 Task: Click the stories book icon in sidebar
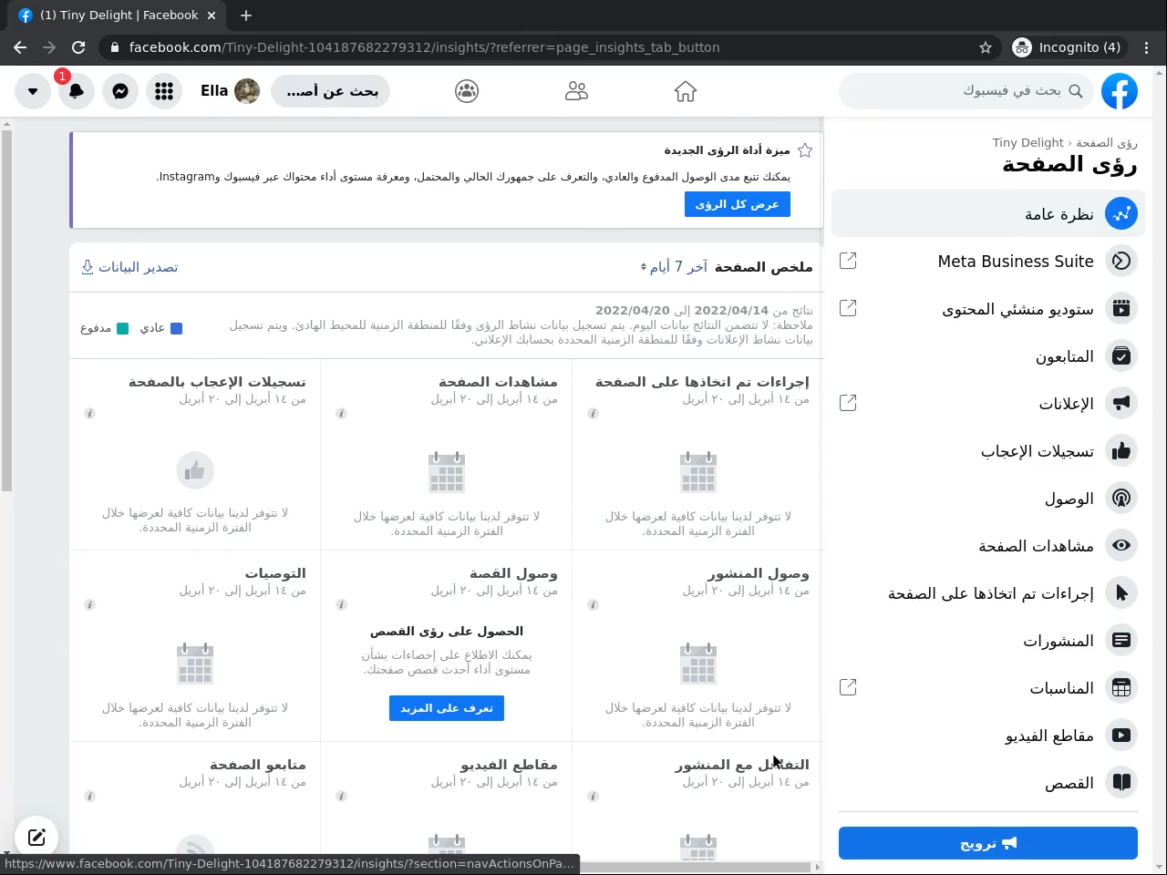[x=1121, y=782]
